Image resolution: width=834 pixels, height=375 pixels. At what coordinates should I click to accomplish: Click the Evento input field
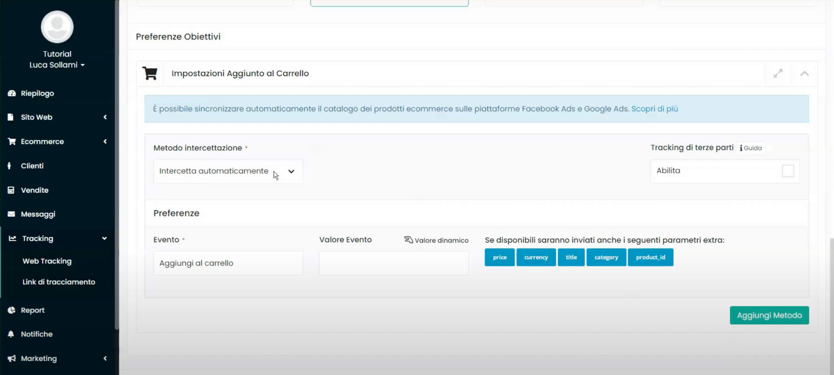pyautogui.click(x=228, y=263)
